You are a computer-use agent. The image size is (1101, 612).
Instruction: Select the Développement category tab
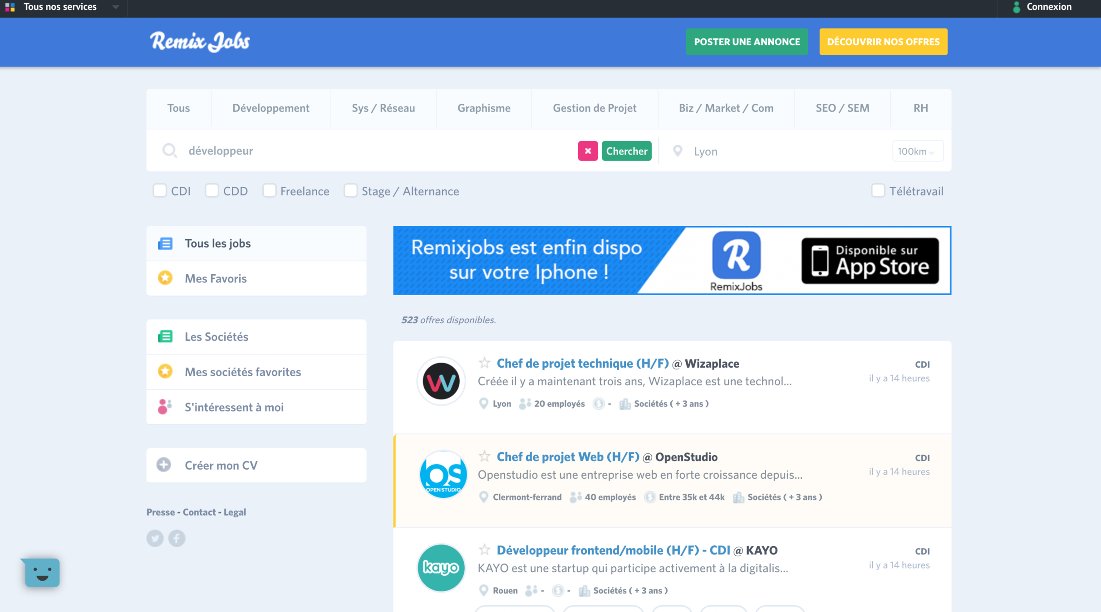[x=270, y=108]
